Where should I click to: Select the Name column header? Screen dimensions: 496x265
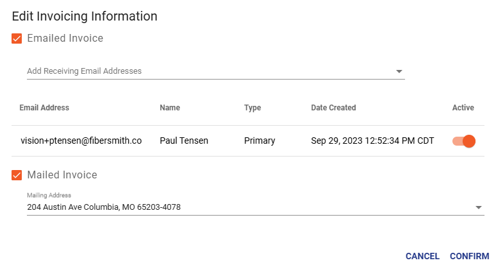(x=170, y=108)
